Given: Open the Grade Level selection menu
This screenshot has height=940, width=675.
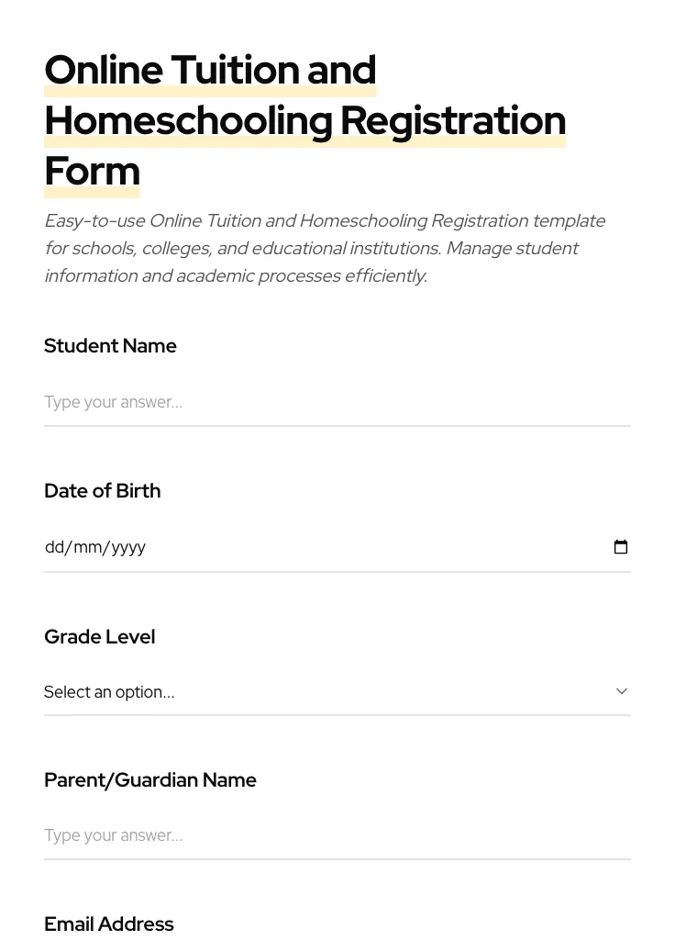Looking at the screenshot, I should (337, 691).
